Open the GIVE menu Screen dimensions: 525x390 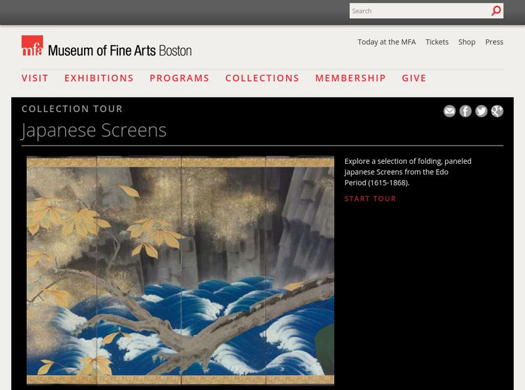tap(413, 77)
